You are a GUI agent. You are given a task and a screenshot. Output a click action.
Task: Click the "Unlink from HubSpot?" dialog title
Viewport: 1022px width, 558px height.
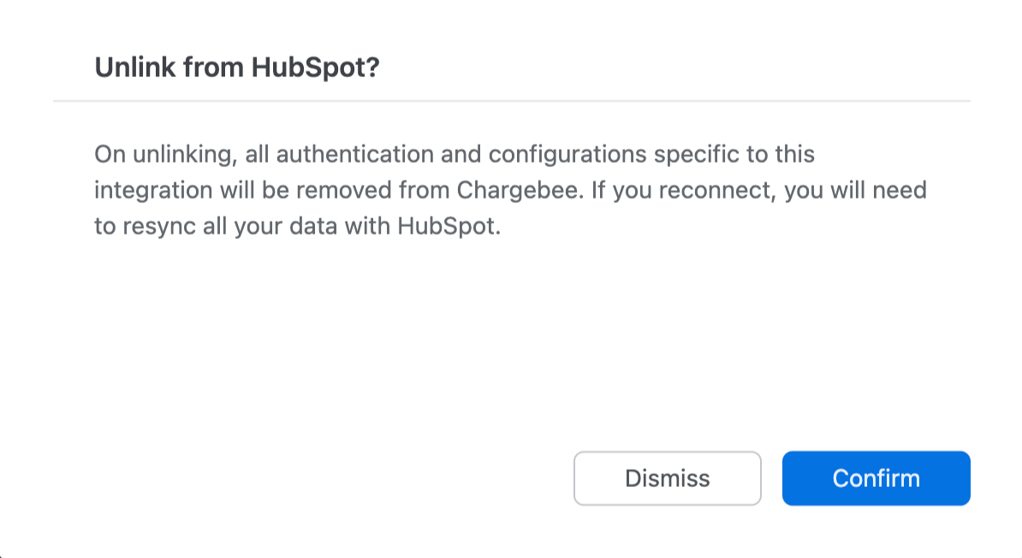point(236,68)
